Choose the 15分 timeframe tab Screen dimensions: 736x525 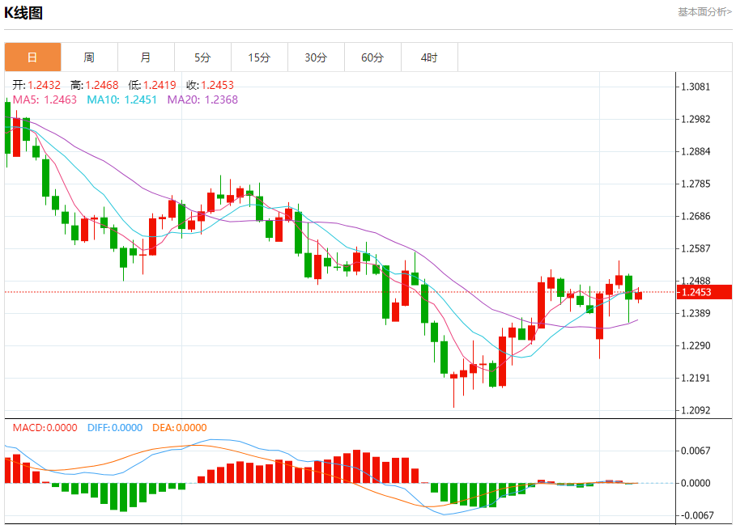(259, 57)
